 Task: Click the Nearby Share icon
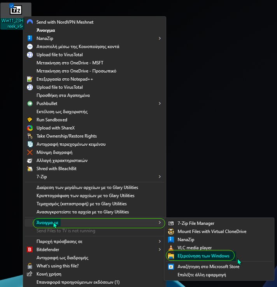pos(30,46)
